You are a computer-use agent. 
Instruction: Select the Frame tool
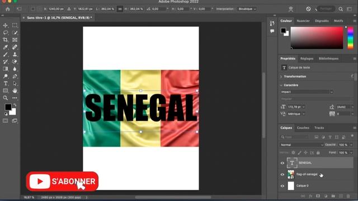pos(15,40)
